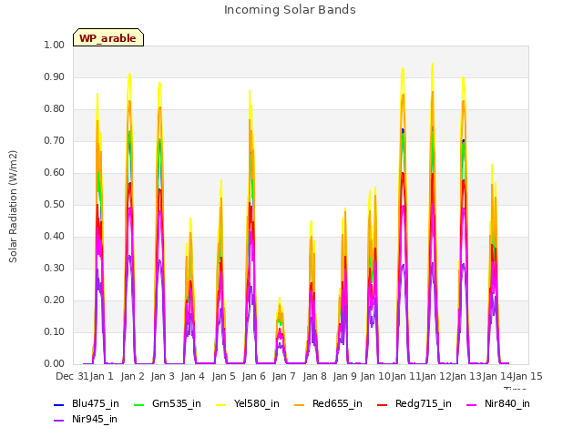Select the Nir840_in legend label
Image resolution: width=583 pixels, height=437 pixels.
pyautogui.click(x=507, y=404)
